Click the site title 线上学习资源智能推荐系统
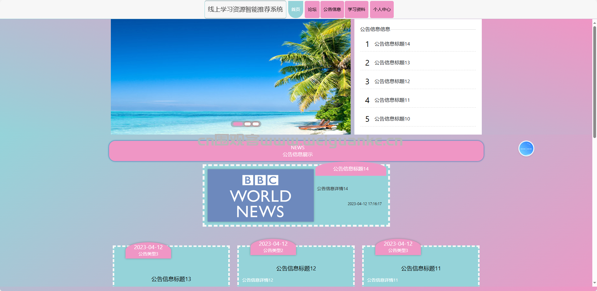The image size is (597, 291). point(245,9)
